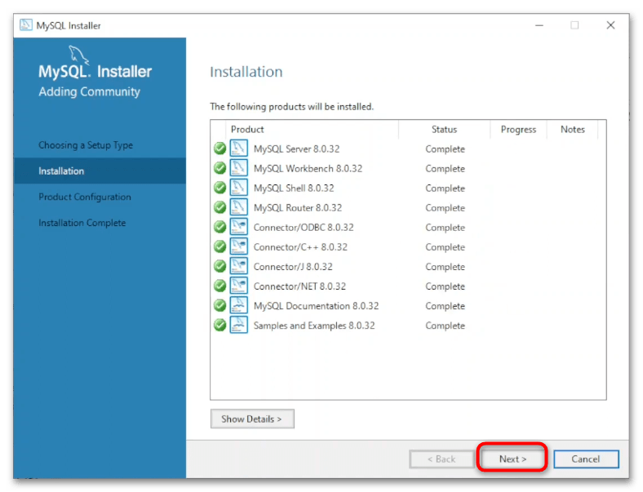Image resolution: width=643 pixels, height=492 pixels.
Task: Click the MySQL Shell product icon
Action: pyautogui.click(x=238, y=188)
